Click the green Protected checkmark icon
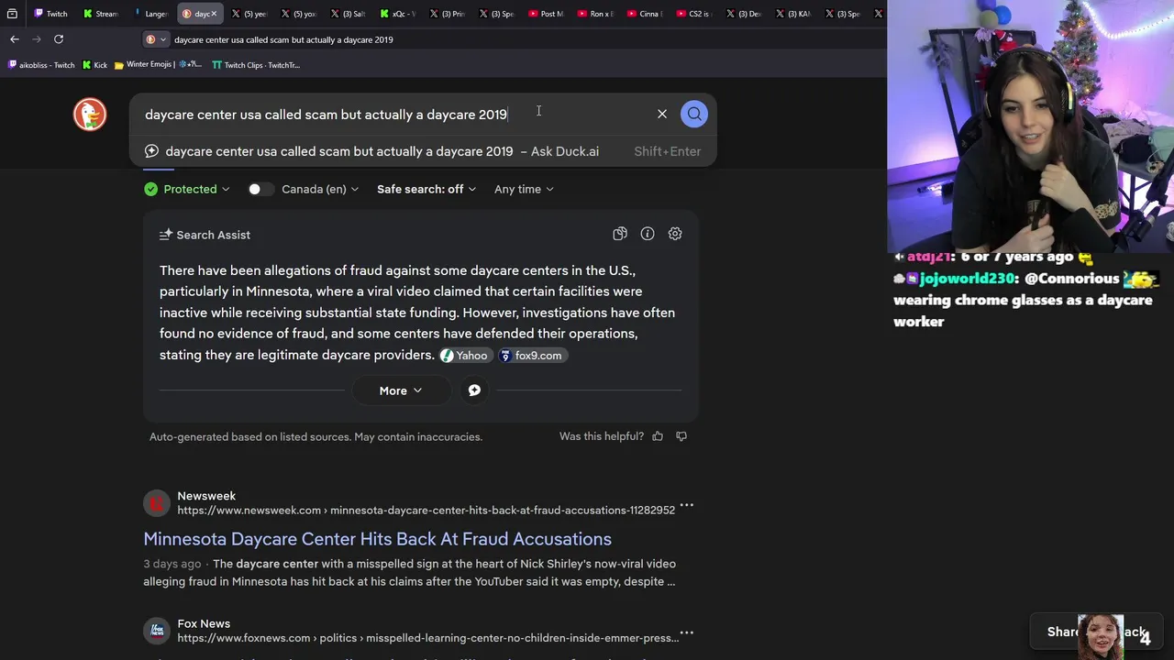Image resolution: width=1174 pixels, height=660 pixels. click(150, 189)
